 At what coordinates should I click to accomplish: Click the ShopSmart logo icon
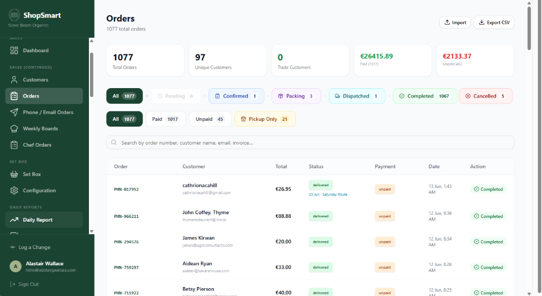14,15
